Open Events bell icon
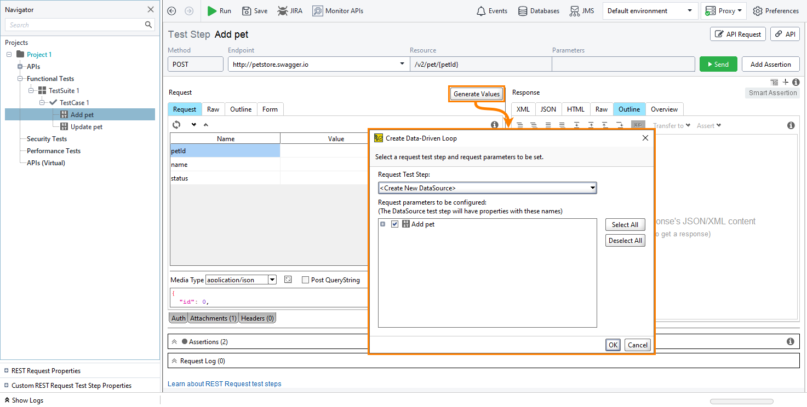The image size is (807, 407). (x=482, y=11)
